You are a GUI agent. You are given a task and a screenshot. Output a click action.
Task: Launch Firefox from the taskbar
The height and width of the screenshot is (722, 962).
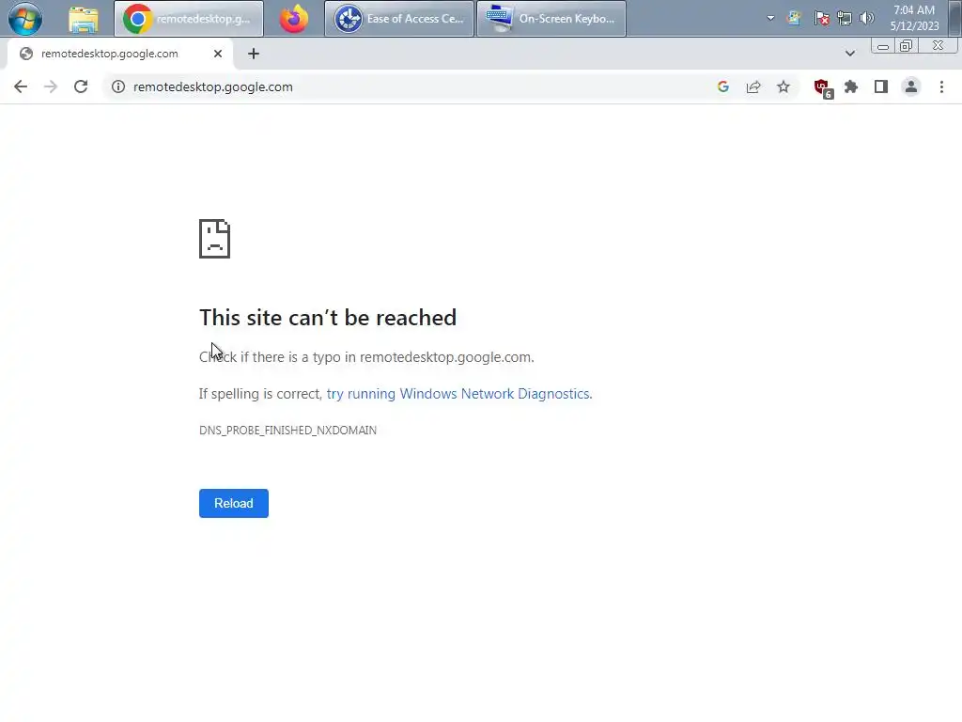tap(294, 19)
